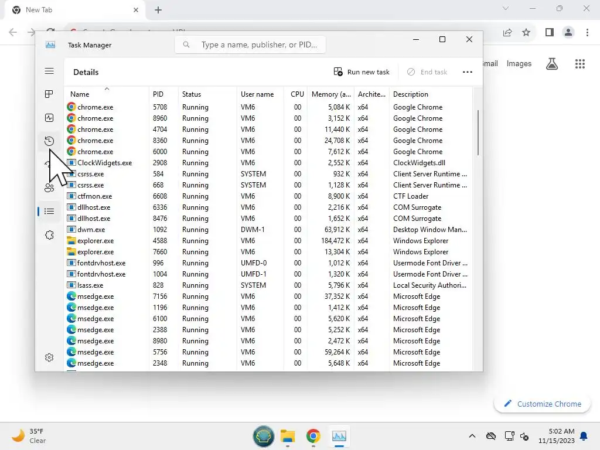Share this page in Chrome toolbar
Image resolution: width=600 pixels, height=450 pixels.
click(507, 33)
